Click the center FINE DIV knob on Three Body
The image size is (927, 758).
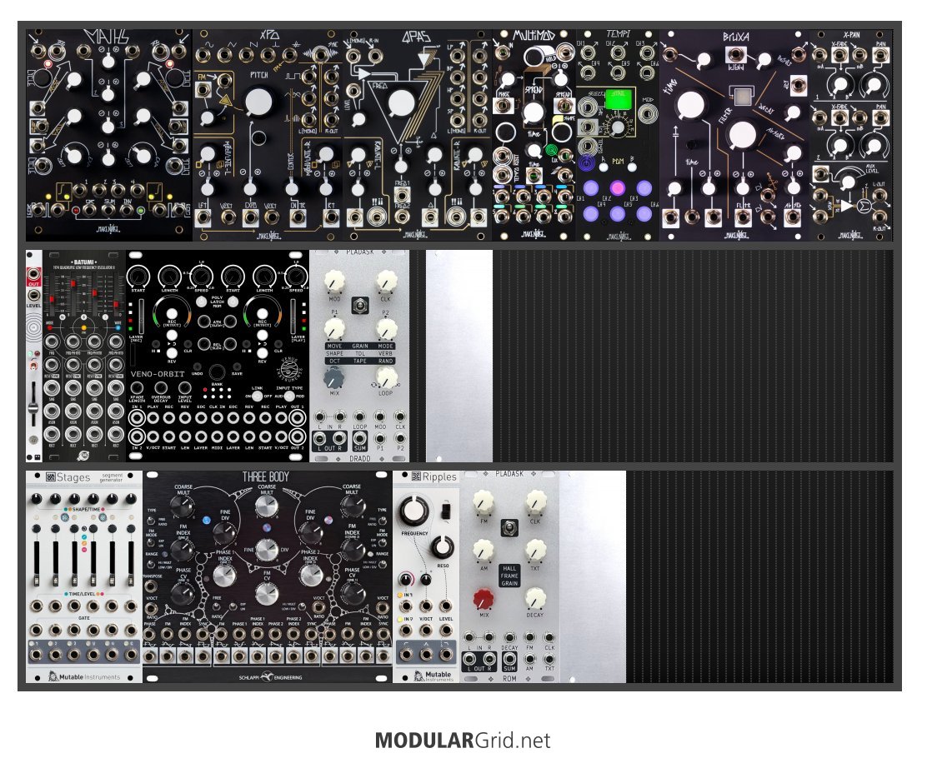[x=266, y=550]
